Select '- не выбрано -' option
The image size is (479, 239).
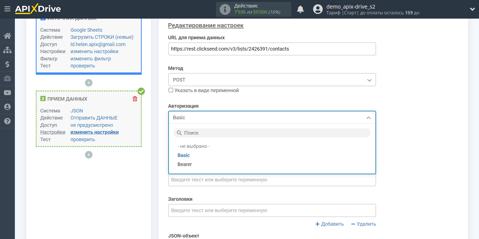coord(194,146)
